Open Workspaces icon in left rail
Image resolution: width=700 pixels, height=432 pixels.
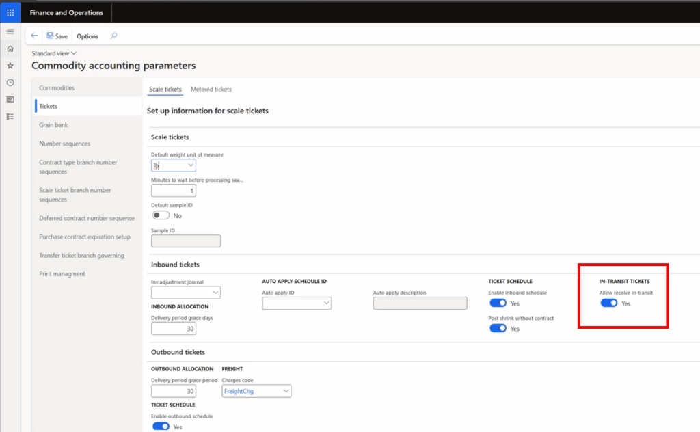(10, 100)
